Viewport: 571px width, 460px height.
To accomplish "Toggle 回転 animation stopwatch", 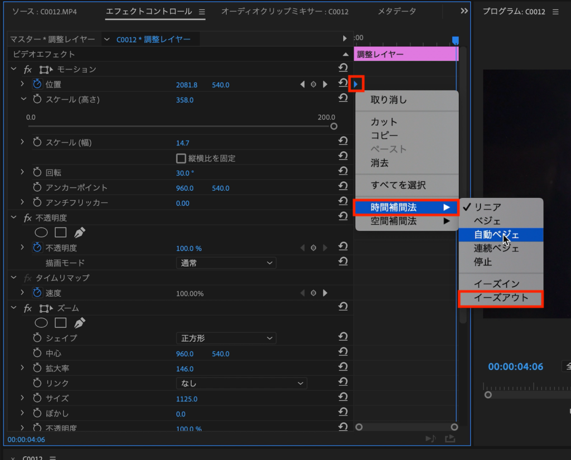I will pos(37,172).
